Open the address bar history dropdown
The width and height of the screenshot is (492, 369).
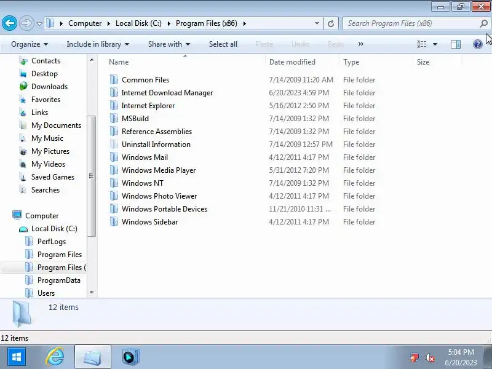click(x=317, y=23)
